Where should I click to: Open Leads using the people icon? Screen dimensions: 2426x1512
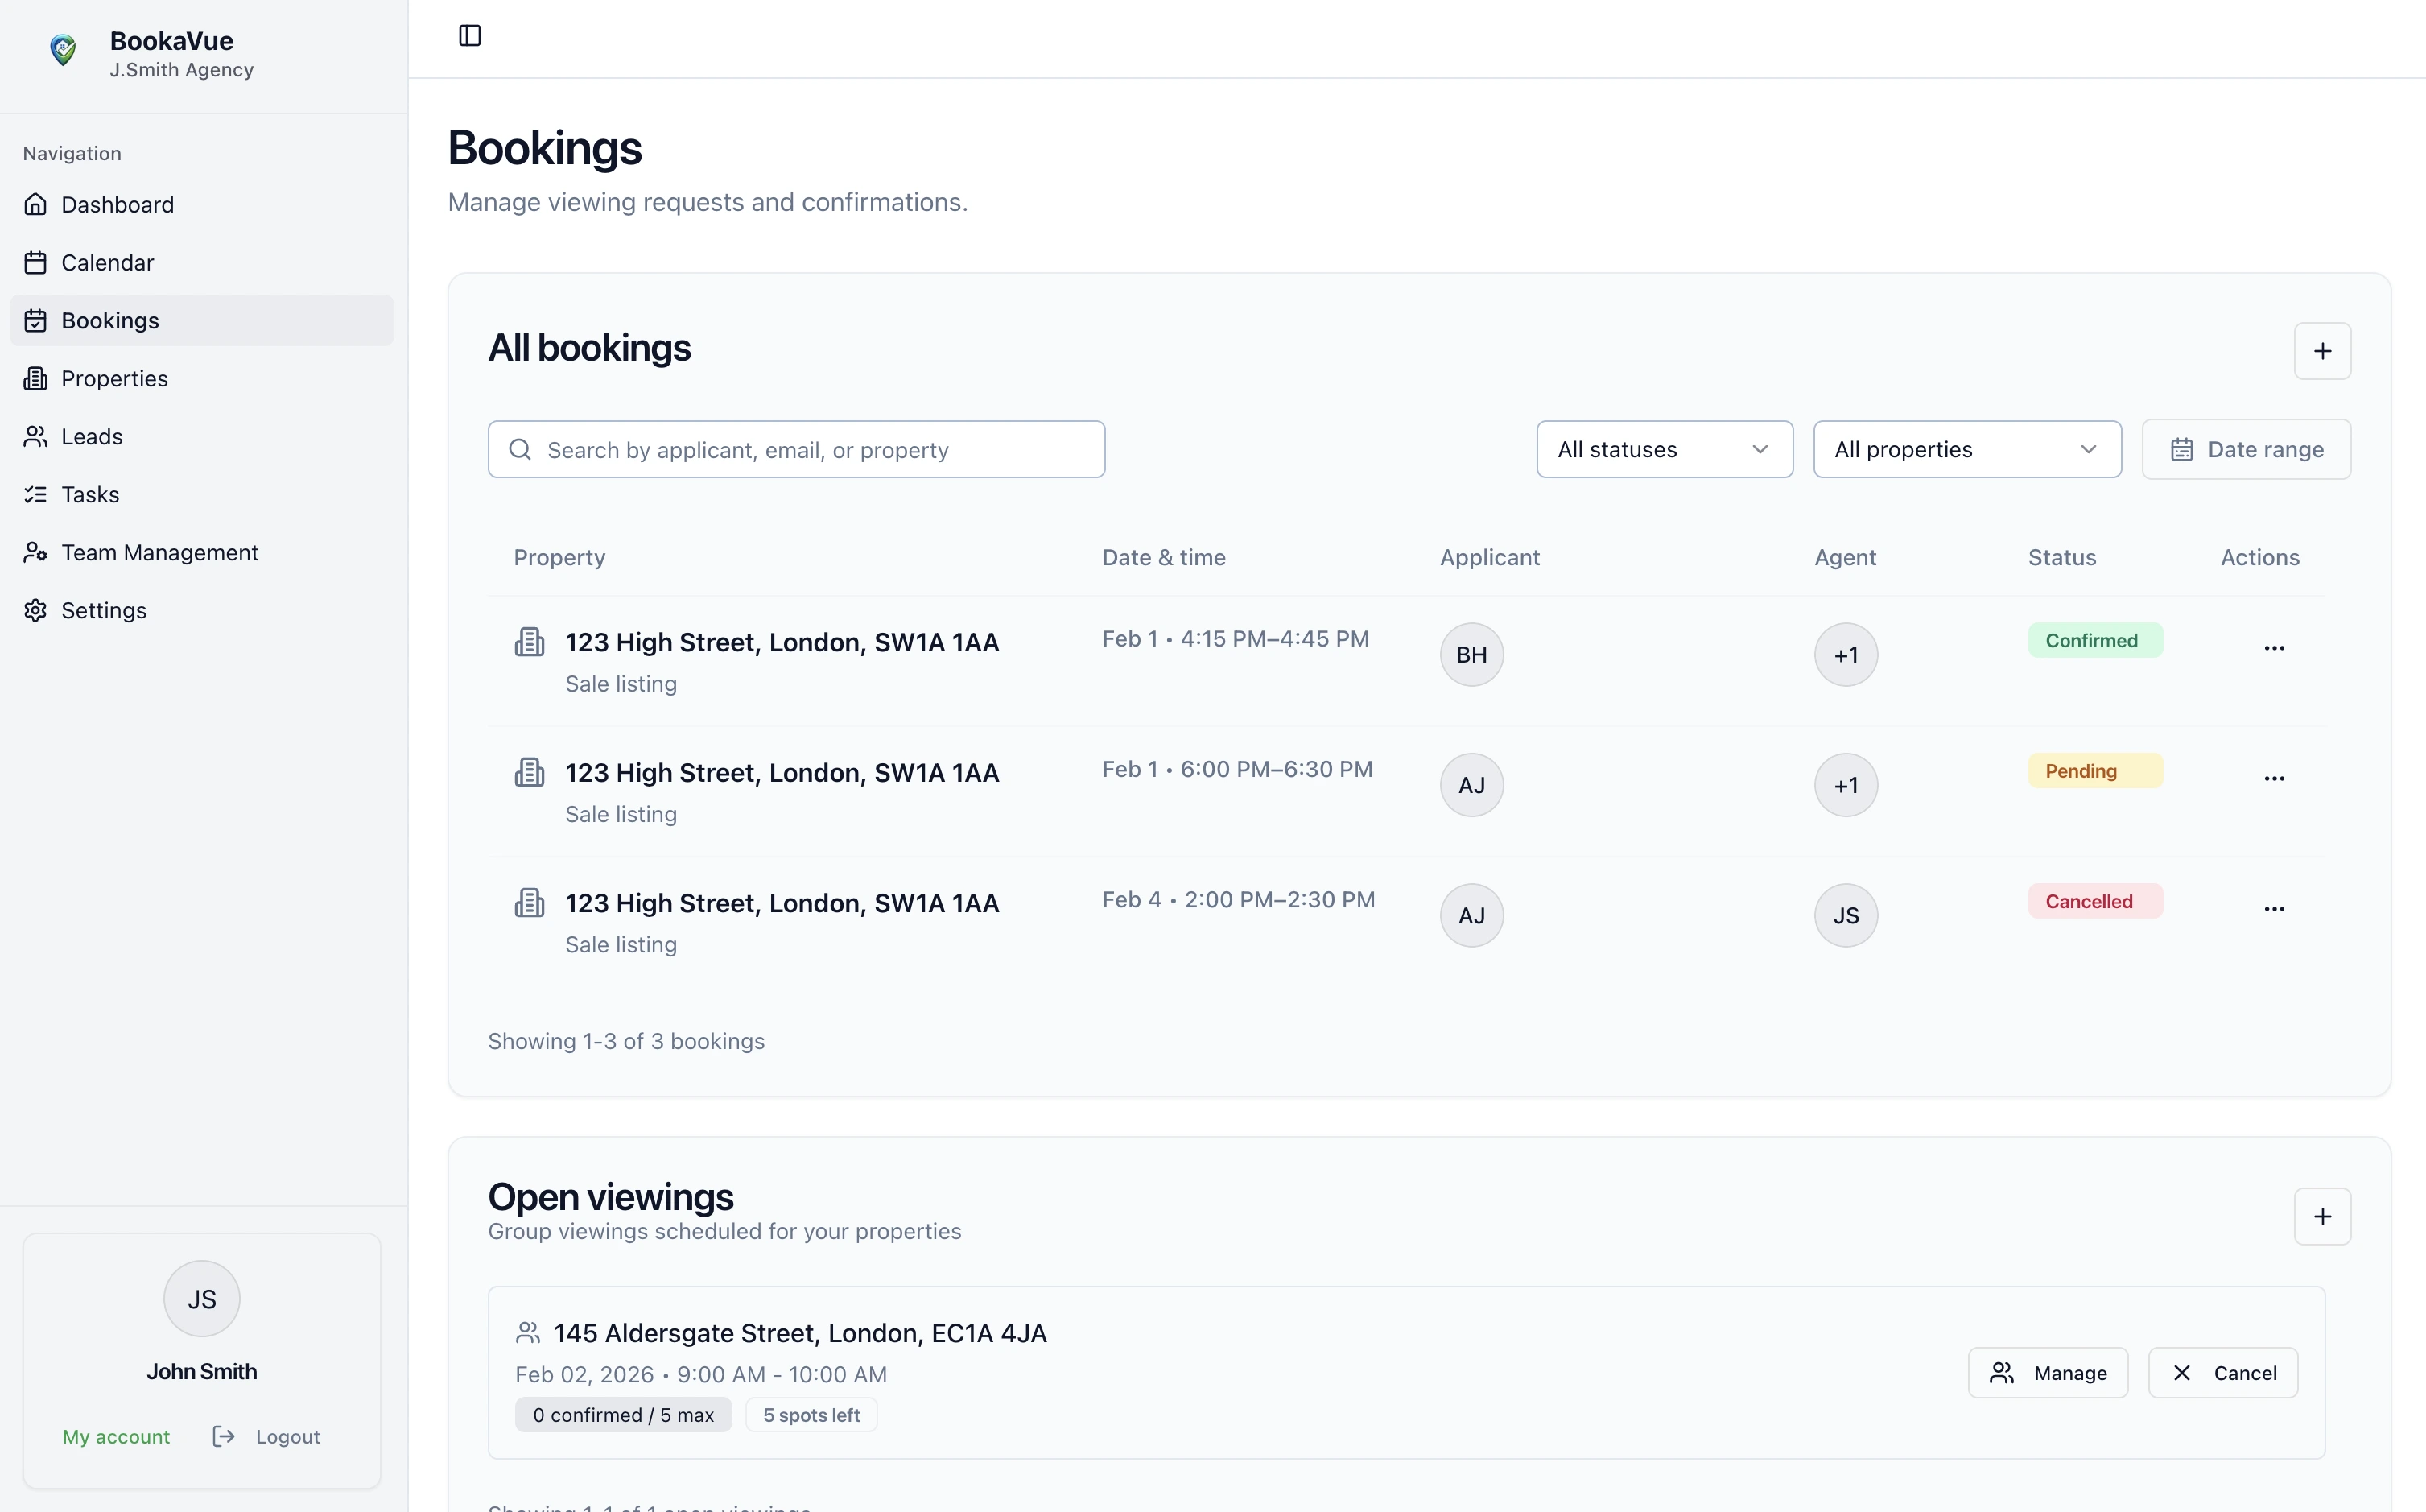point(36,436)
